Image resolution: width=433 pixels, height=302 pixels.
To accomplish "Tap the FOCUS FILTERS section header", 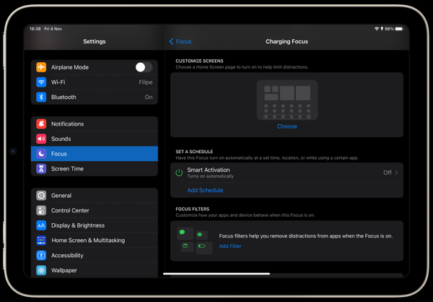I will tap(193, 209).
